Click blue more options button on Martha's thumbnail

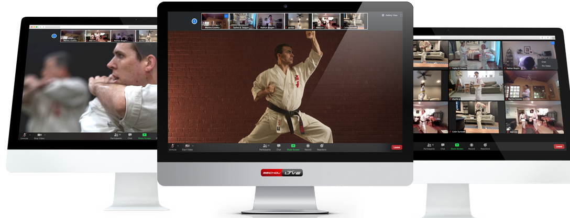226,16
